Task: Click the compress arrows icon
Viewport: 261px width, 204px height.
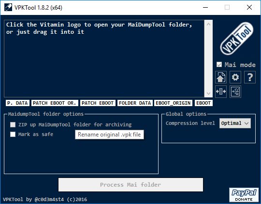Action: (x=221, y=92)
